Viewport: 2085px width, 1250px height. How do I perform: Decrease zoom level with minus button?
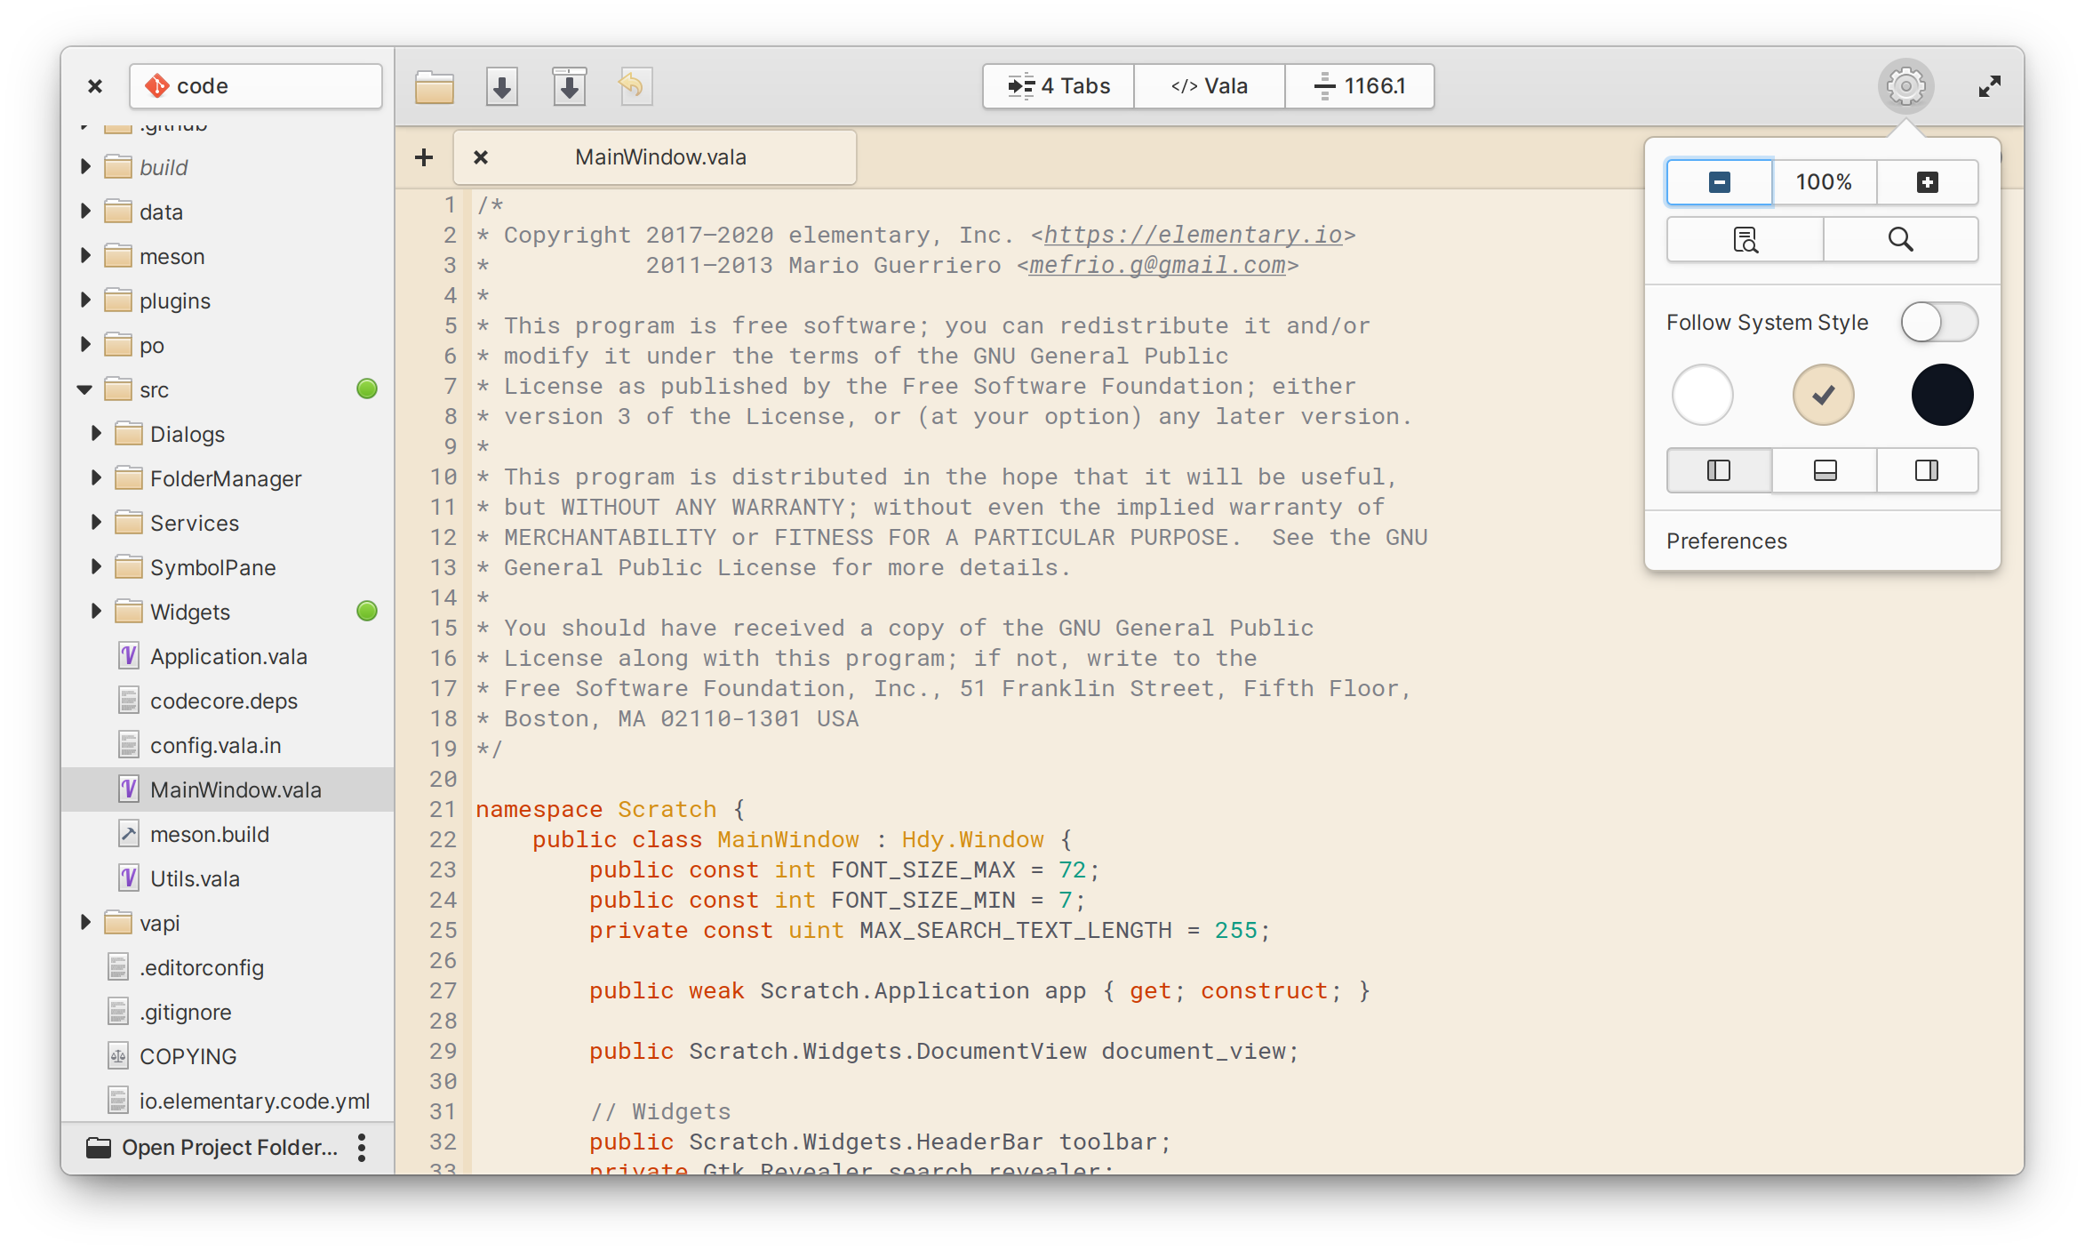(1718, 181)
